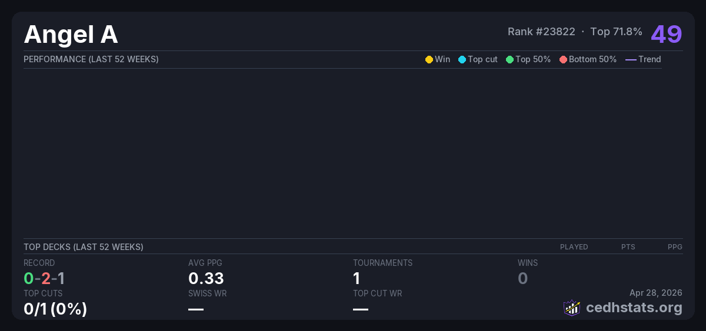Click the player name Angel A

[x=71, y=35]
